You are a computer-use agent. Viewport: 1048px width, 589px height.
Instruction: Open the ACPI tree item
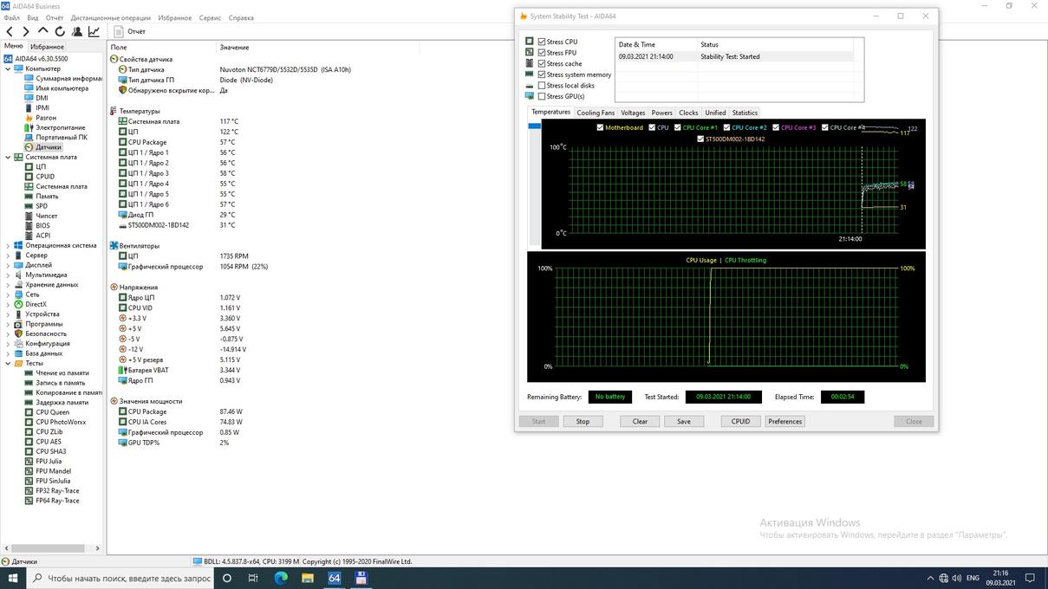tap(42, 236)
